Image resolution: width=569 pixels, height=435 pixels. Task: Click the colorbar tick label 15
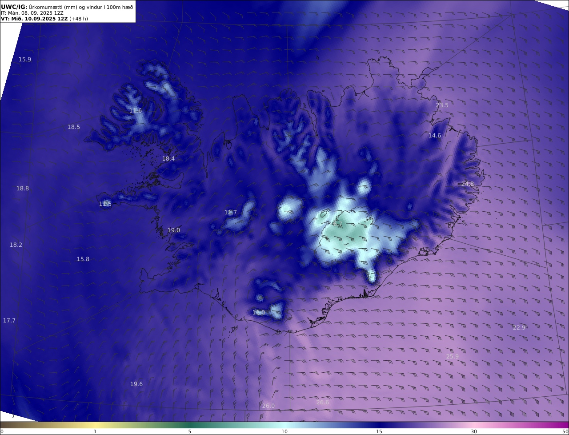(379, 431)
